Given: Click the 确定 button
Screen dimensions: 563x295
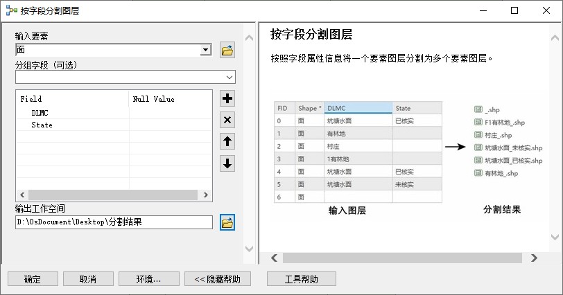Looking at the screenshot, I should click(x=33, y=279).
